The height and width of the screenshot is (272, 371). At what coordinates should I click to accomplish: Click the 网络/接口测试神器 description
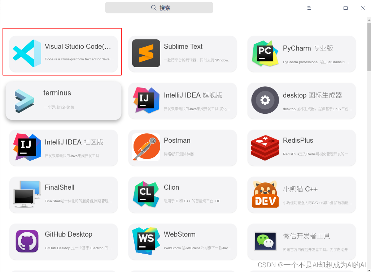(179, 154)
